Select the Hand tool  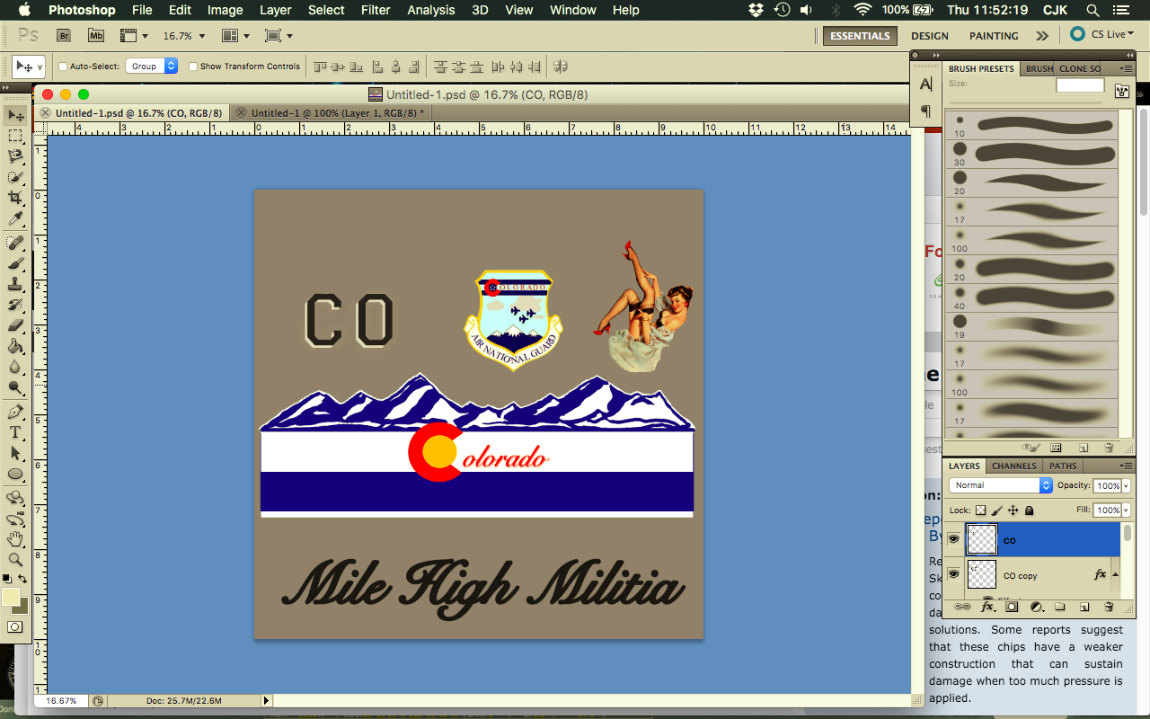click(x=16, y=539)
